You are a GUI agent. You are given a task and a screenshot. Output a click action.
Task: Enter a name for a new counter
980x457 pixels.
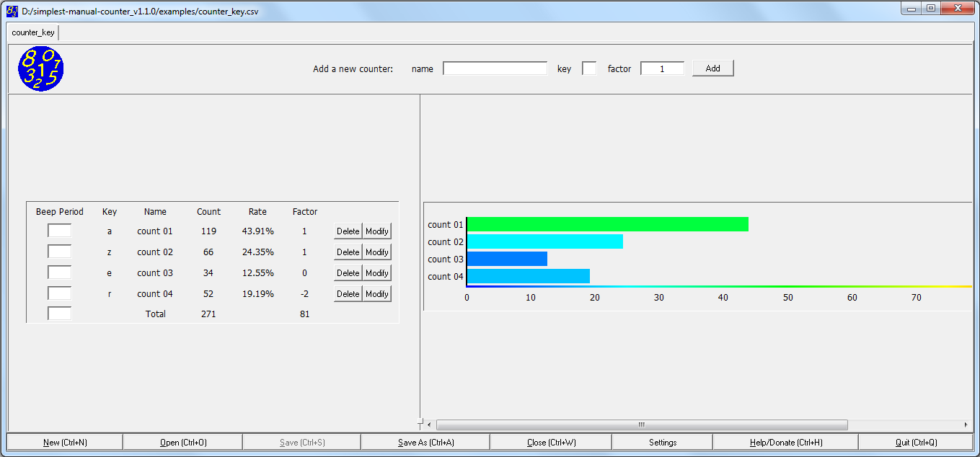(495, 68)
